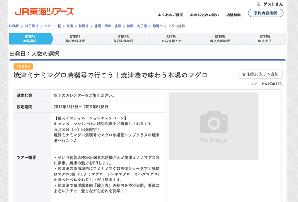
Task: Click 【静岡デスティネーションキャンペーン】 text
Action: click(90, 118)
